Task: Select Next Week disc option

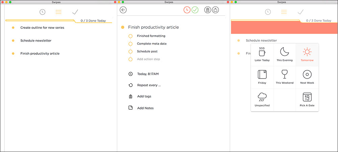Action: (x=307, y=77)
